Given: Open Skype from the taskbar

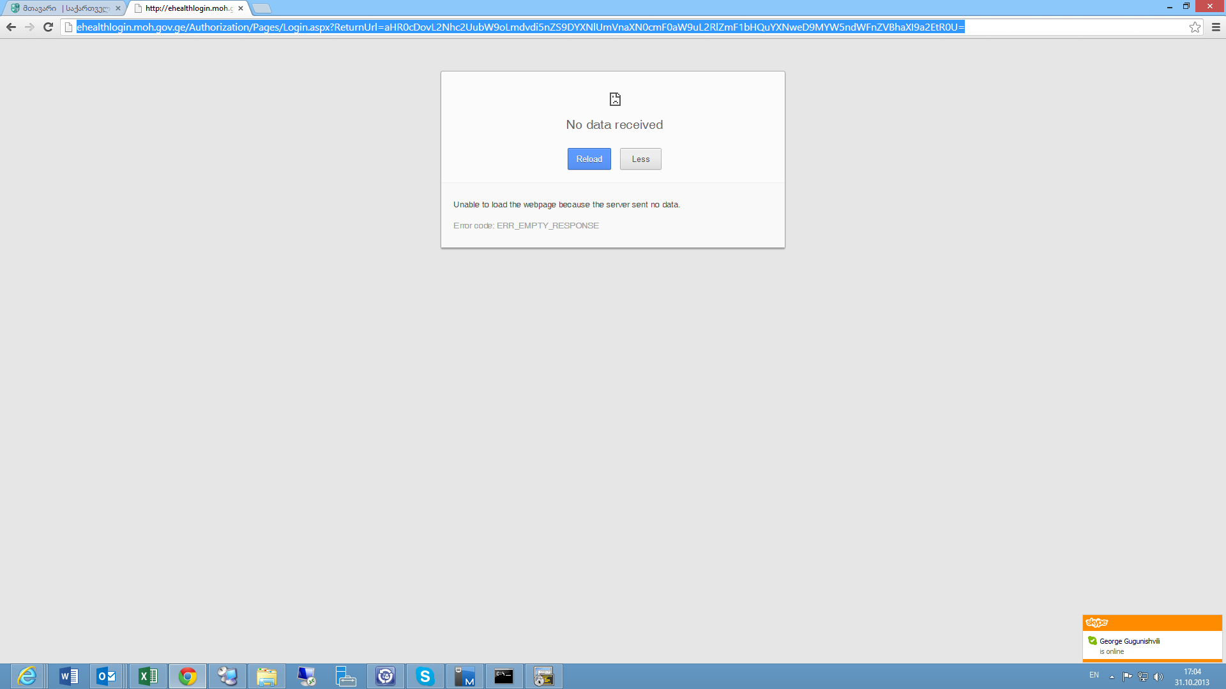Looking at the screenshot, I should [x=425, y=676].
